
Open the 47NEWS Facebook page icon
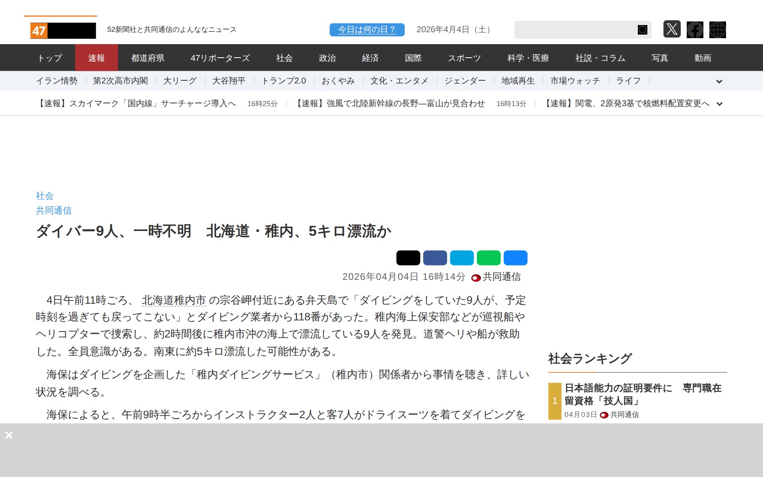point(695,29)
